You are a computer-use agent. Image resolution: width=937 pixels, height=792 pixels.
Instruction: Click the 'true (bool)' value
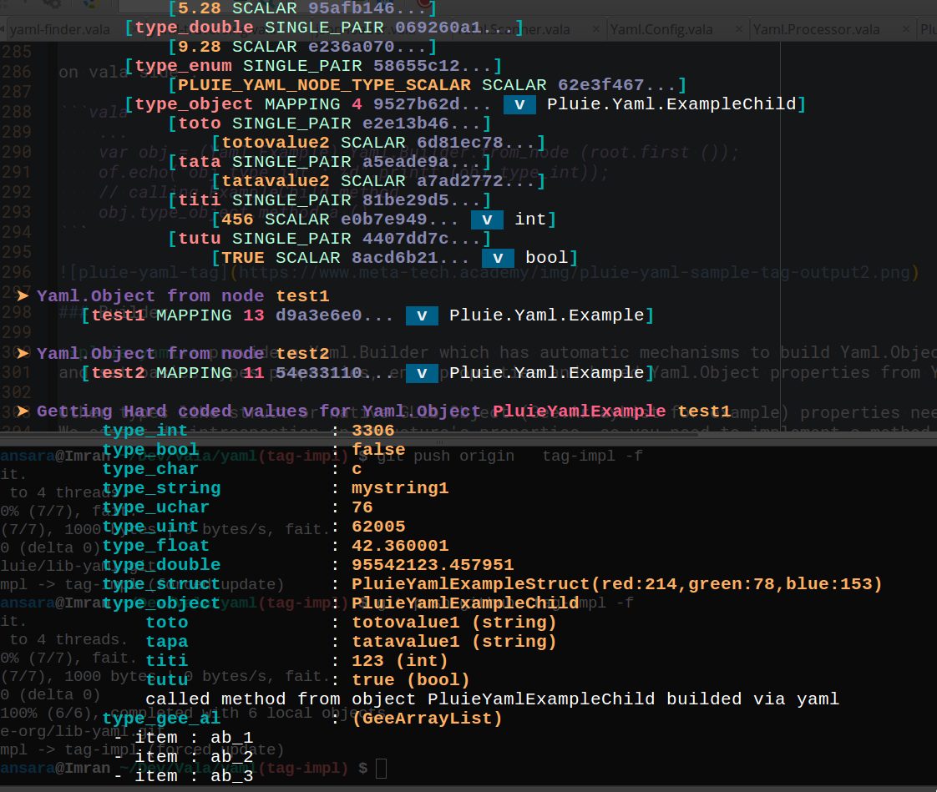(x=411, y=680)
